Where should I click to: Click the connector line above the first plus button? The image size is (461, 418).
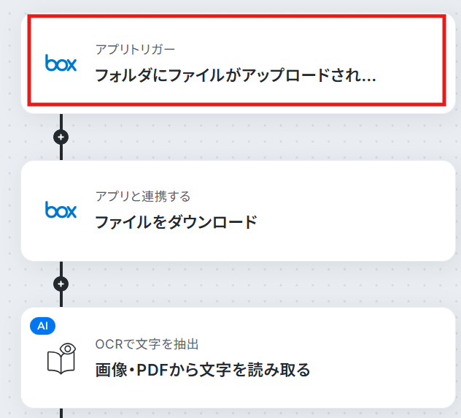(61, 121)
